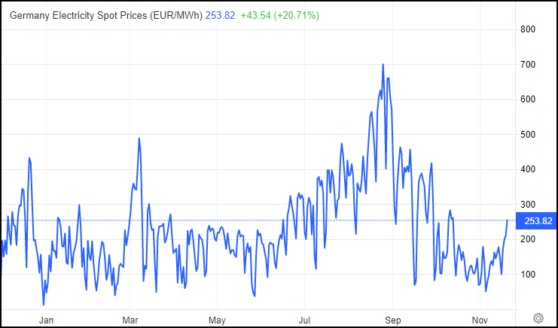
Task: Select the Sep label on time axis
Action: click(x=392, y=320)
